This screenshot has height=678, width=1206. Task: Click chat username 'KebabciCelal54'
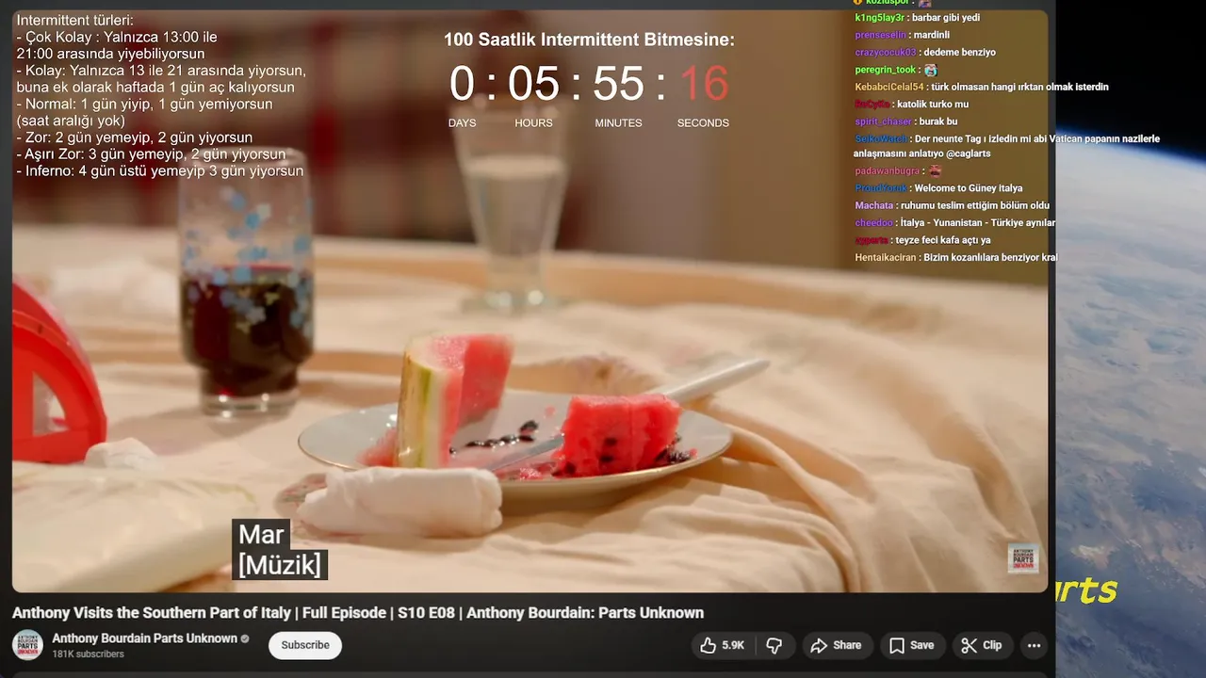pyautogui.click(x=889, y=87)
